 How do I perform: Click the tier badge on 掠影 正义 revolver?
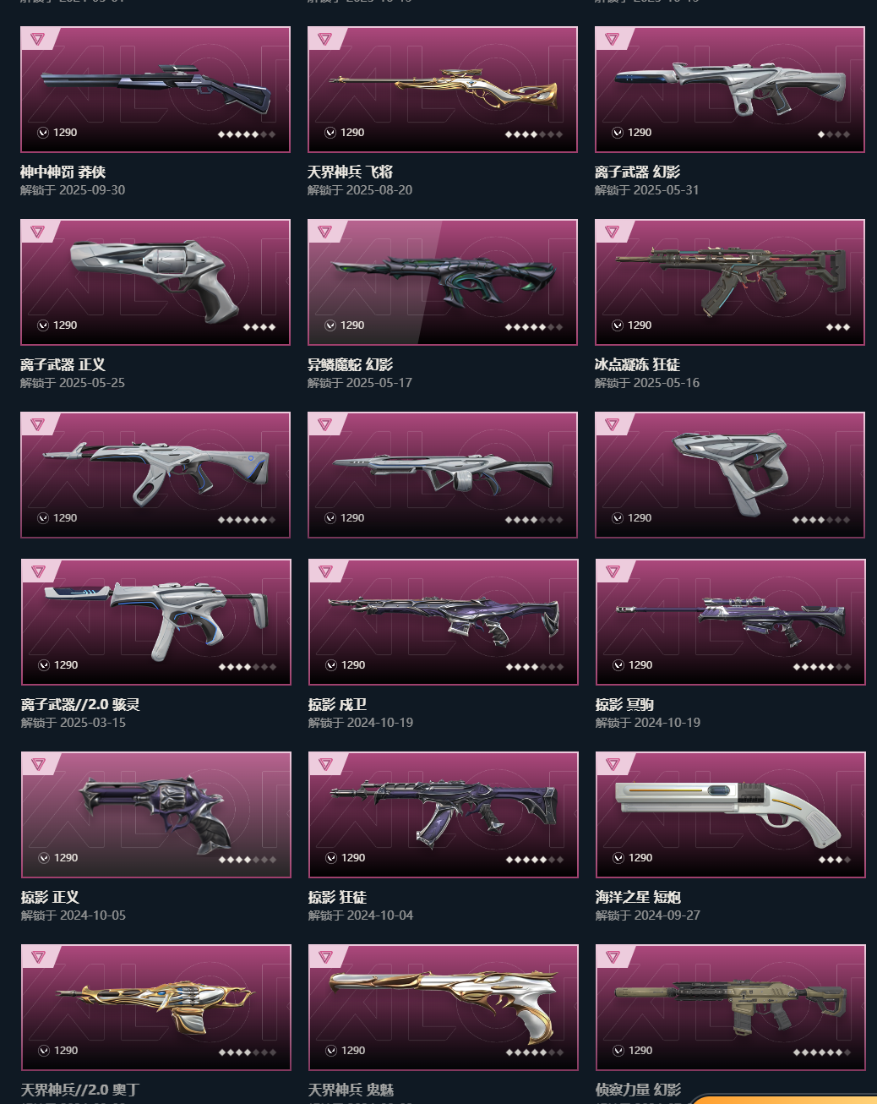click(39, 764)
